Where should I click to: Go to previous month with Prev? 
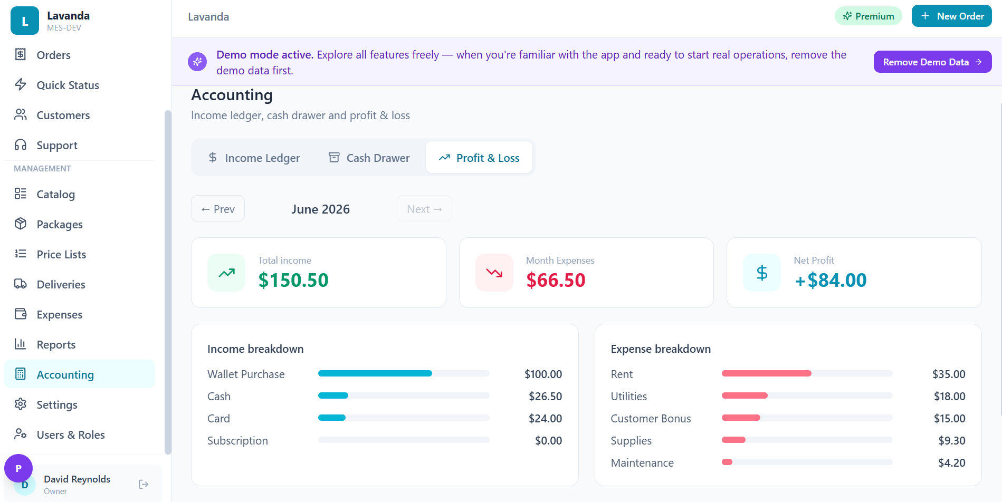(x=218, y=209)
